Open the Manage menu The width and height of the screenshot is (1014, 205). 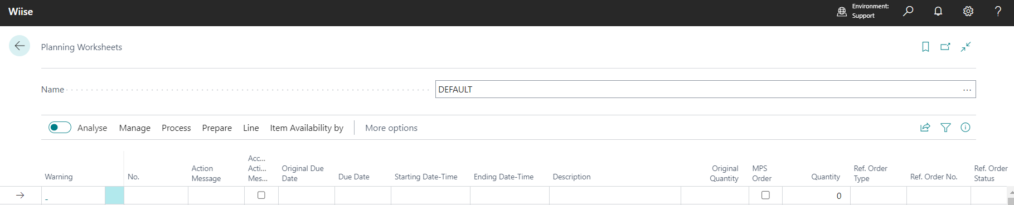135,128
